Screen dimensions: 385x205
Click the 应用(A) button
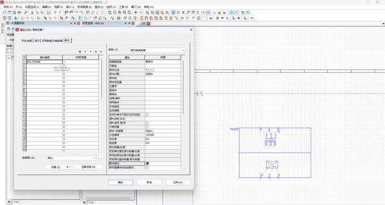point(178,182)
